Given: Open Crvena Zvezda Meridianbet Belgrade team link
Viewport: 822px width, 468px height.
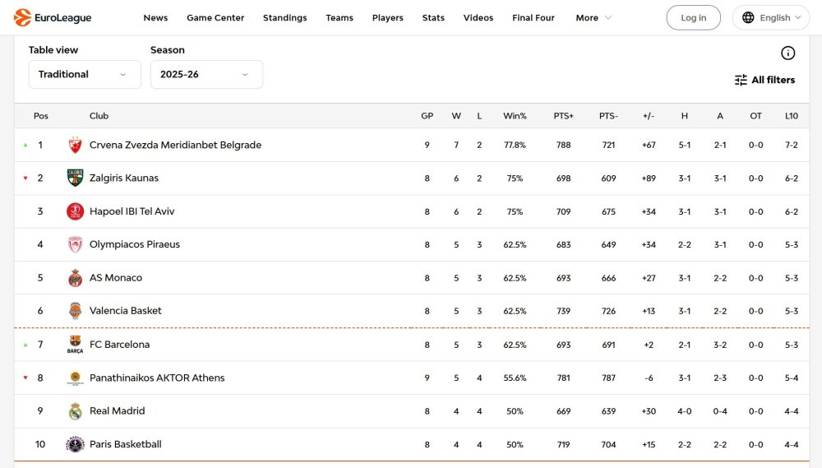Looking at the screenshot, I should point(175,145).
